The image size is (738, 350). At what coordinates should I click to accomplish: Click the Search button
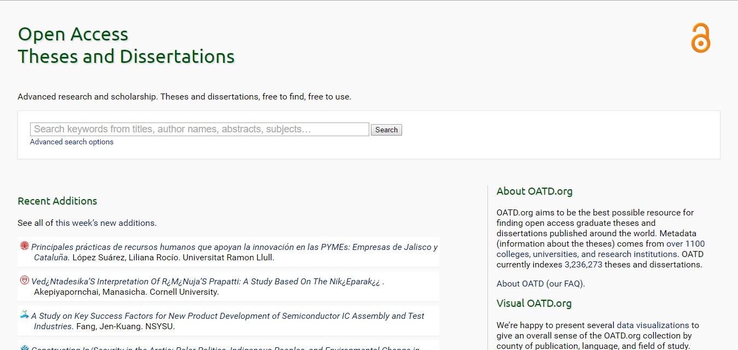[386, 130]
